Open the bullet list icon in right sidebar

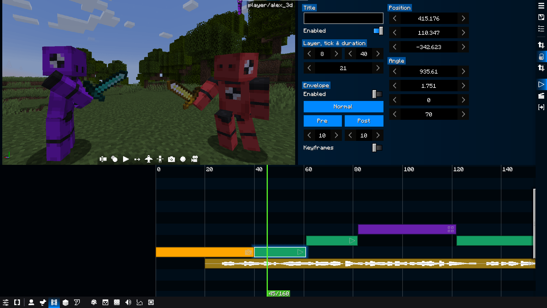pos(541,29)
